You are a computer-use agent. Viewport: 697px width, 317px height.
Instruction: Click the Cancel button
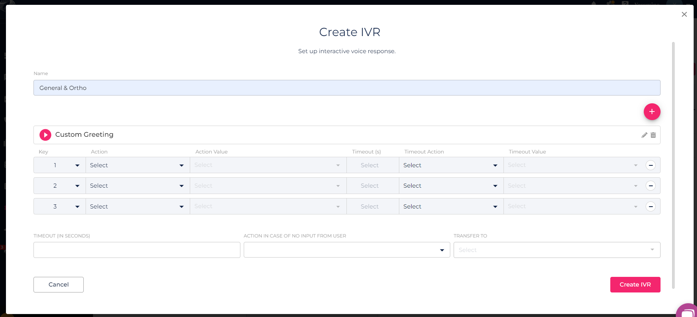point(58,285)
